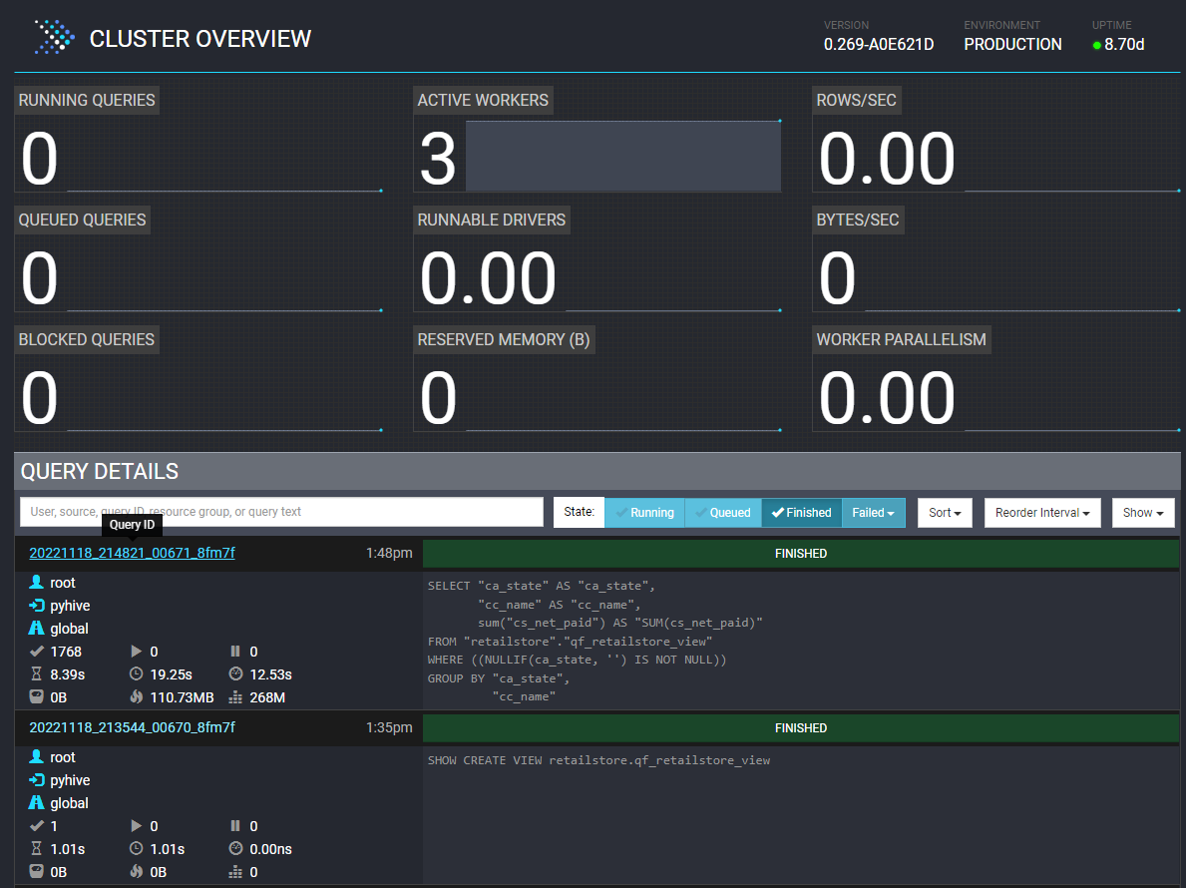Click the user icon next to root in query 00671
Screen dimensions: 1186x888
click(36, 583)
